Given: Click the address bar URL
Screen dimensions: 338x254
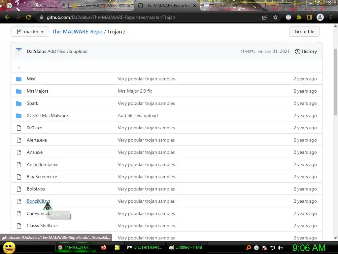Looking at the screenshot, I should click(x=111, y=17).
